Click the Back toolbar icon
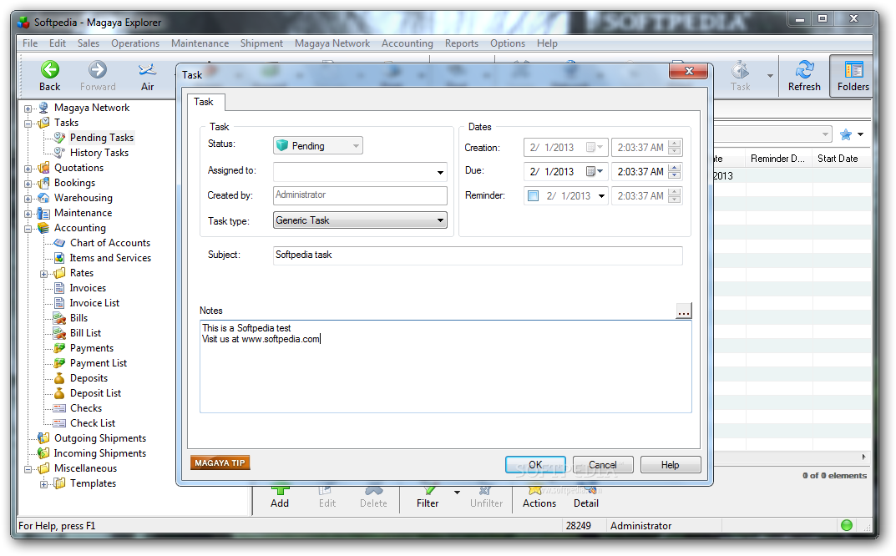896x556 pixels. 50,76
